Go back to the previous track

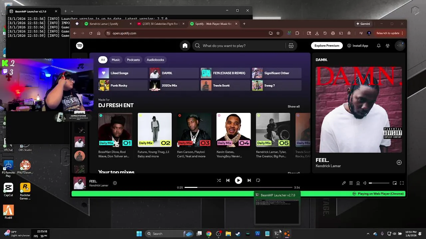(228, 180)
